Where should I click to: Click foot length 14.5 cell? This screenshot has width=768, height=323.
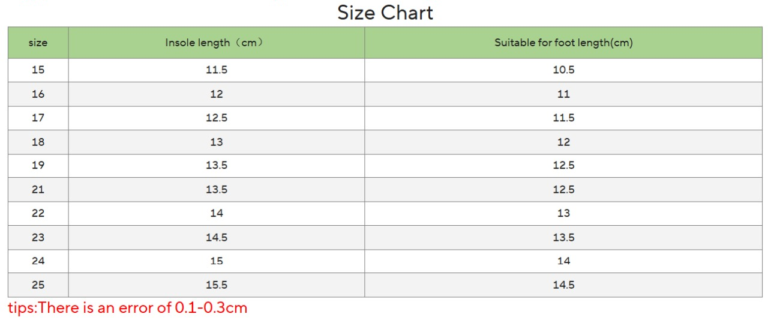563,285
